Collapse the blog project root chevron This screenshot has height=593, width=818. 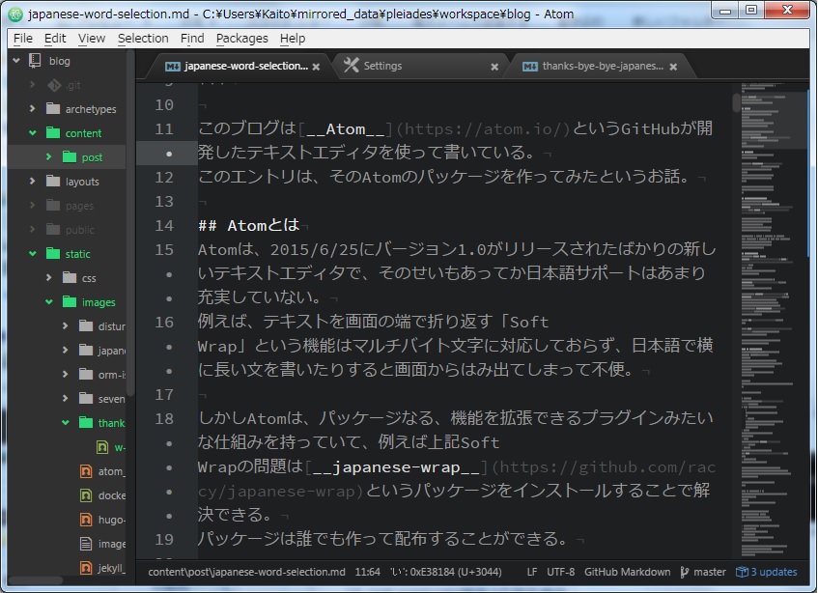point(16,61)
